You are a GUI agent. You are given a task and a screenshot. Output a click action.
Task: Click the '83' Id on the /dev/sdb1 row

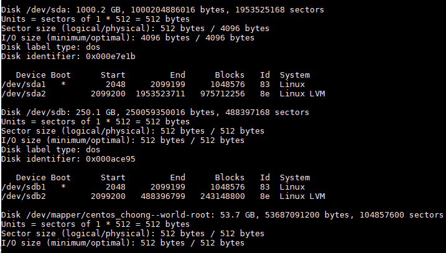[265, 187]
